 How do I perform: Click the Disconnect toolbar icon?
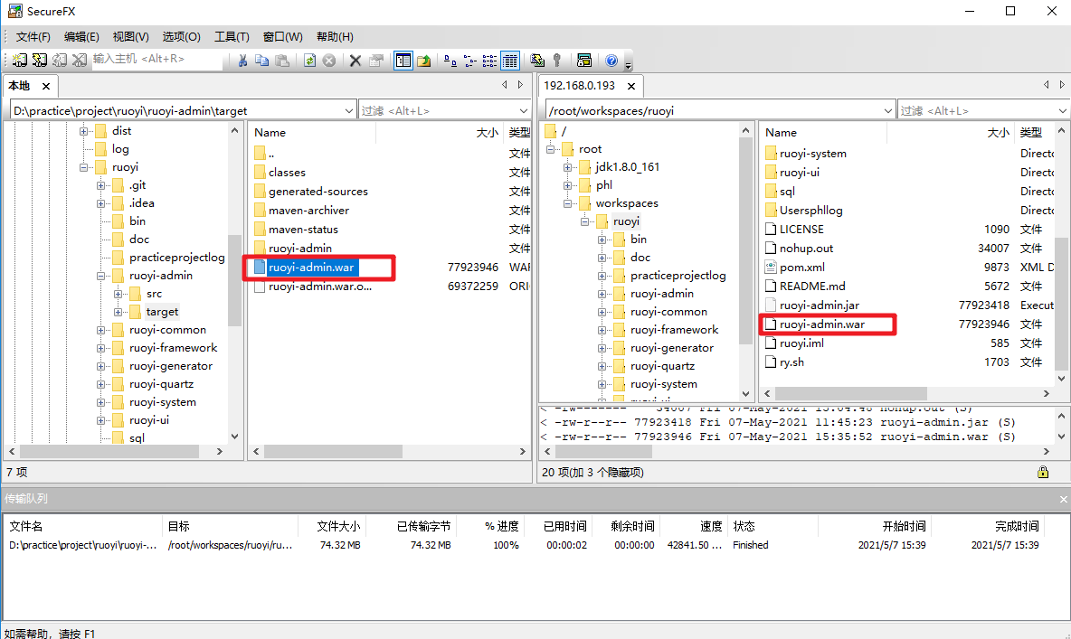[80, 60]
